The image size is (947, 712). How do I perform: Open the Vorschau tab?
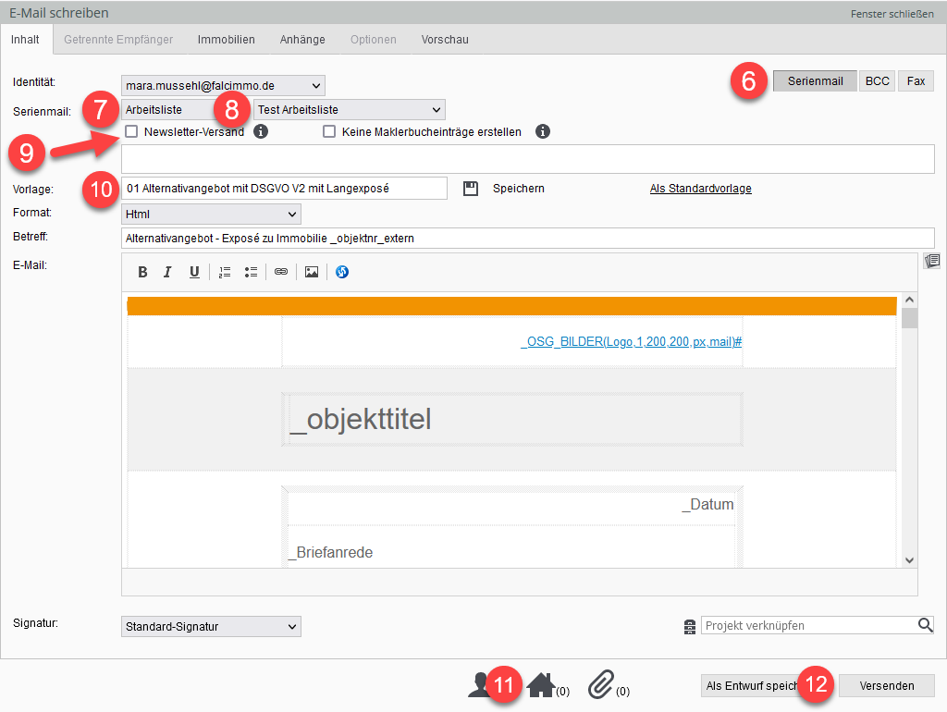(x=445, y=40)
